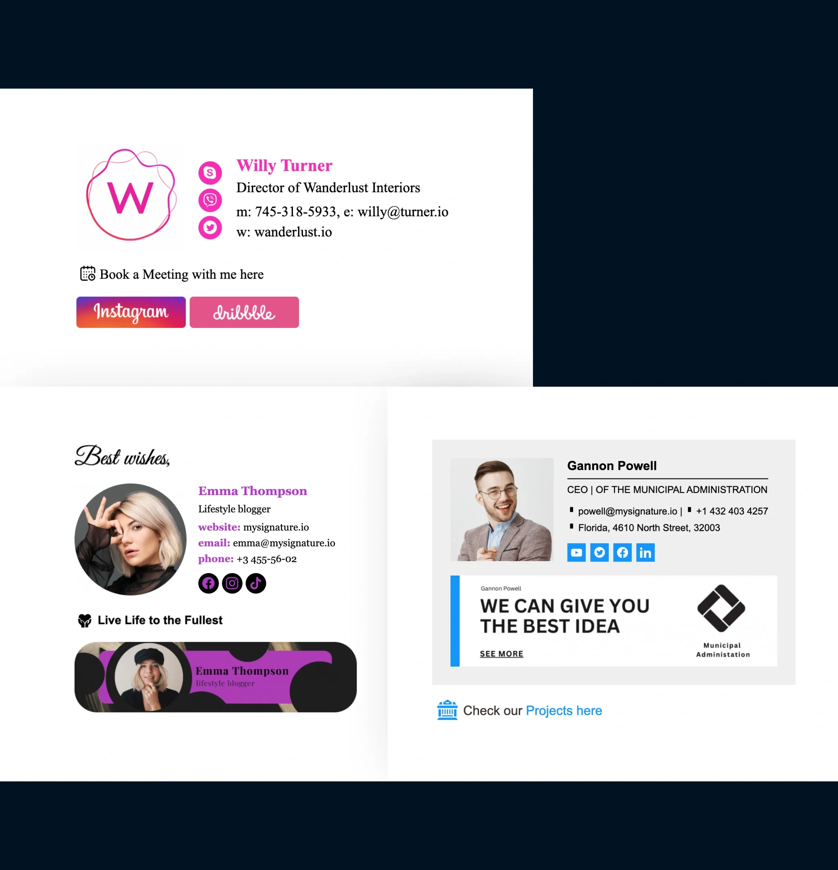The height and width of the screenshot is (870, 838).
Task: Click the Facebook icon in Emma Thompson's signature
Action: (x=209, y=583)
